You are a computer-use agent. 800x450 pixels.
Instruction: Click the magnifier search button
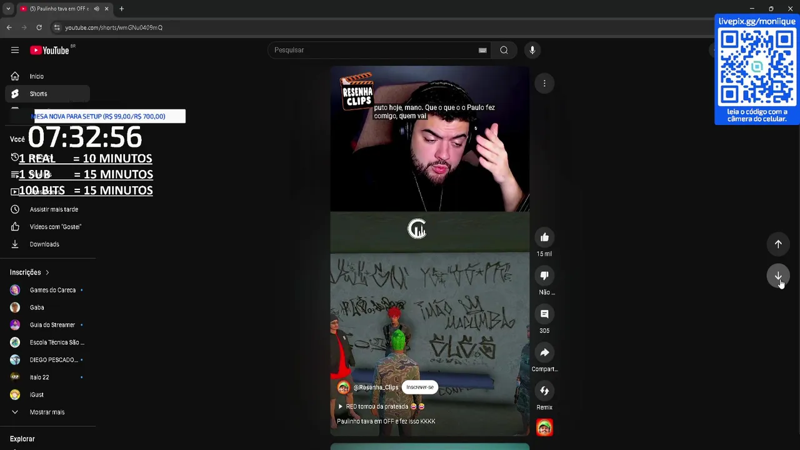pyautogui.click(x=504, y=50)
